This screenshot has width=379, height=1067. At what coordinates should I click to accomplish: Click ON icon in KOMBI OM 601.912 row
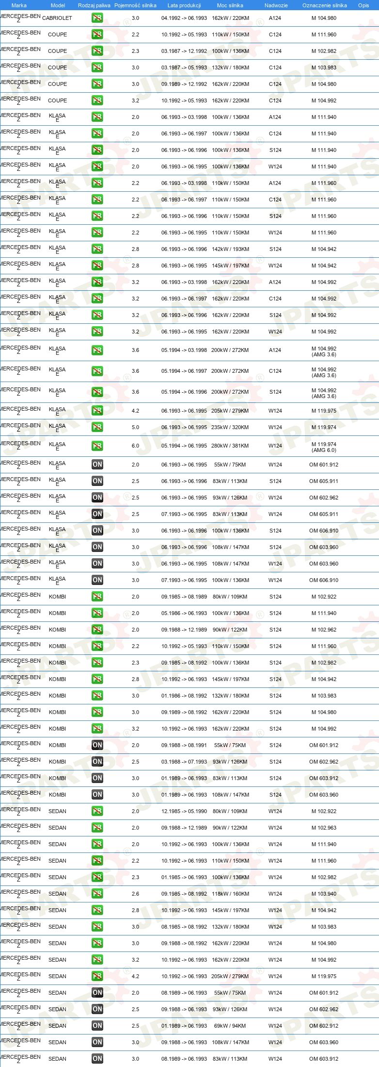coord(97,745)
